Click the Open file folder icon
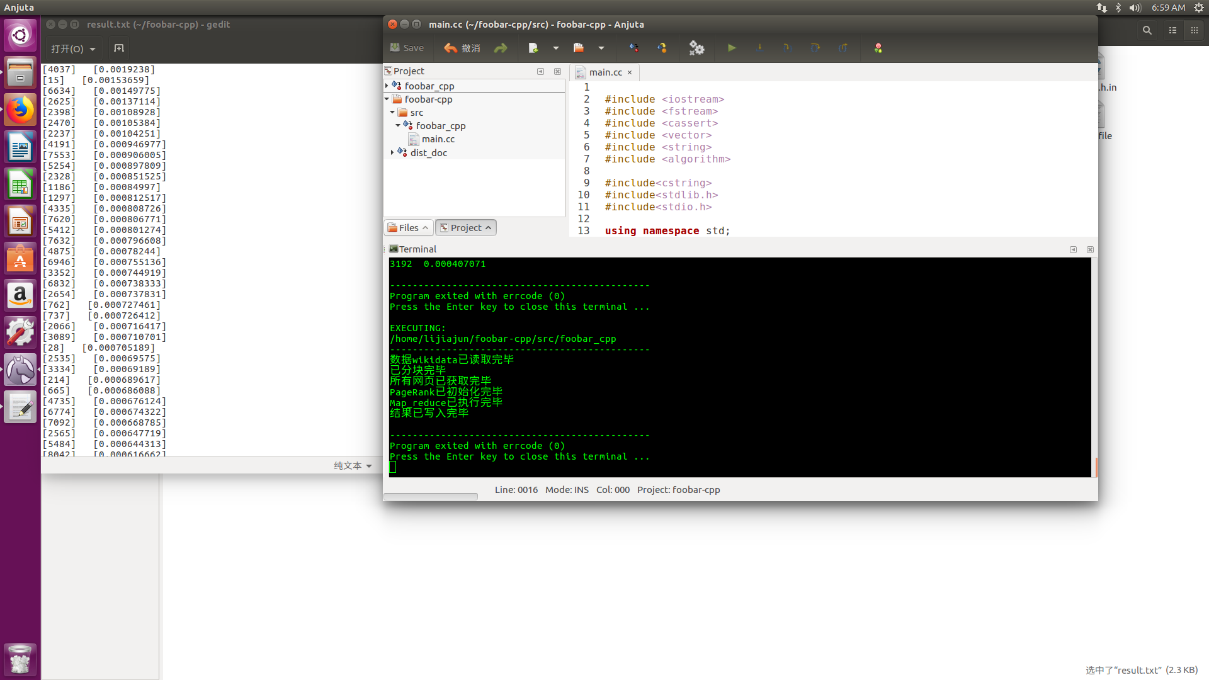This screenshot has width=1209, height=680. pyautogui.click(x=579, y=48)
